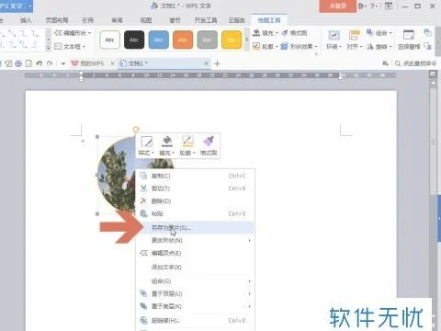
Task: Click Align (对齐) icon in ribbon
Action: pos(355,35)
